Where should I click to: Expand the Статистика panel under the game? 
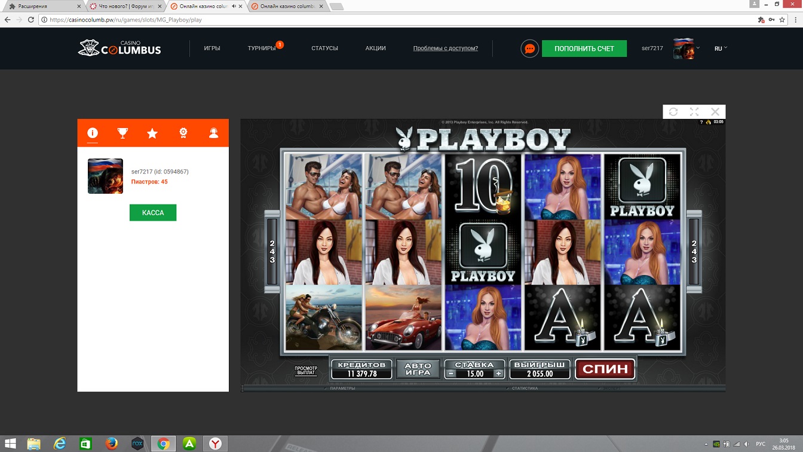[525, 388]
